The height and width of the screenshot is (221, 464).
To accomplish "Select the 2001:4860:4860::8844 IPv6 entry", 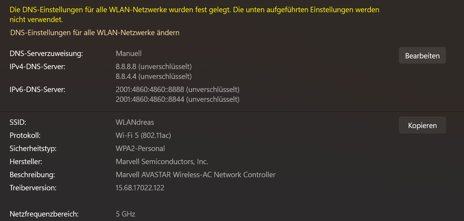I will (178, 99).
